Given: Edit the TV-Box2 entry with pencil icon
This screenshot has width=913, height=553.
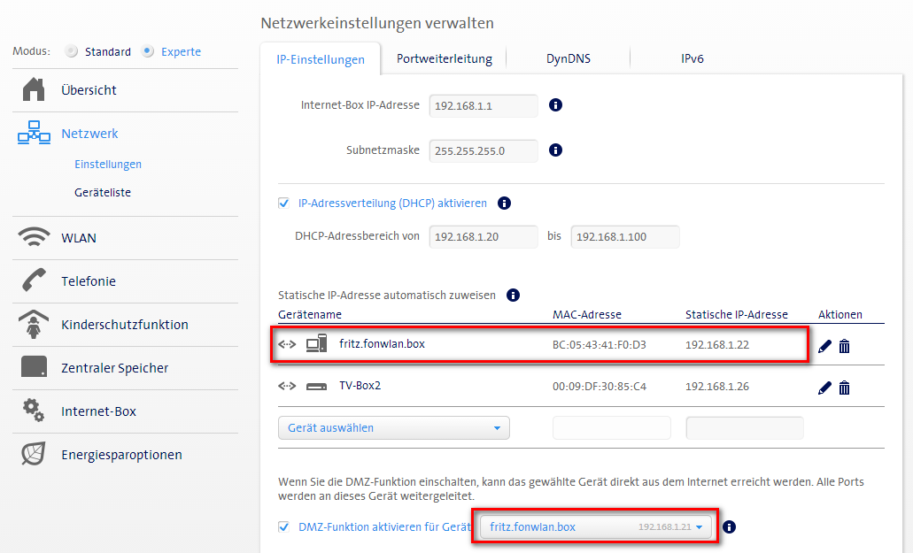Looking at the screenshot, I should [824, 388].
